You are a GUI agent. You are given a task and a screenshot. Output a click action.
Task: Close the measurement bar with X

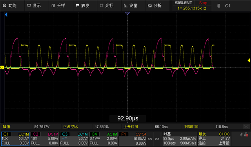click(246, 127)
